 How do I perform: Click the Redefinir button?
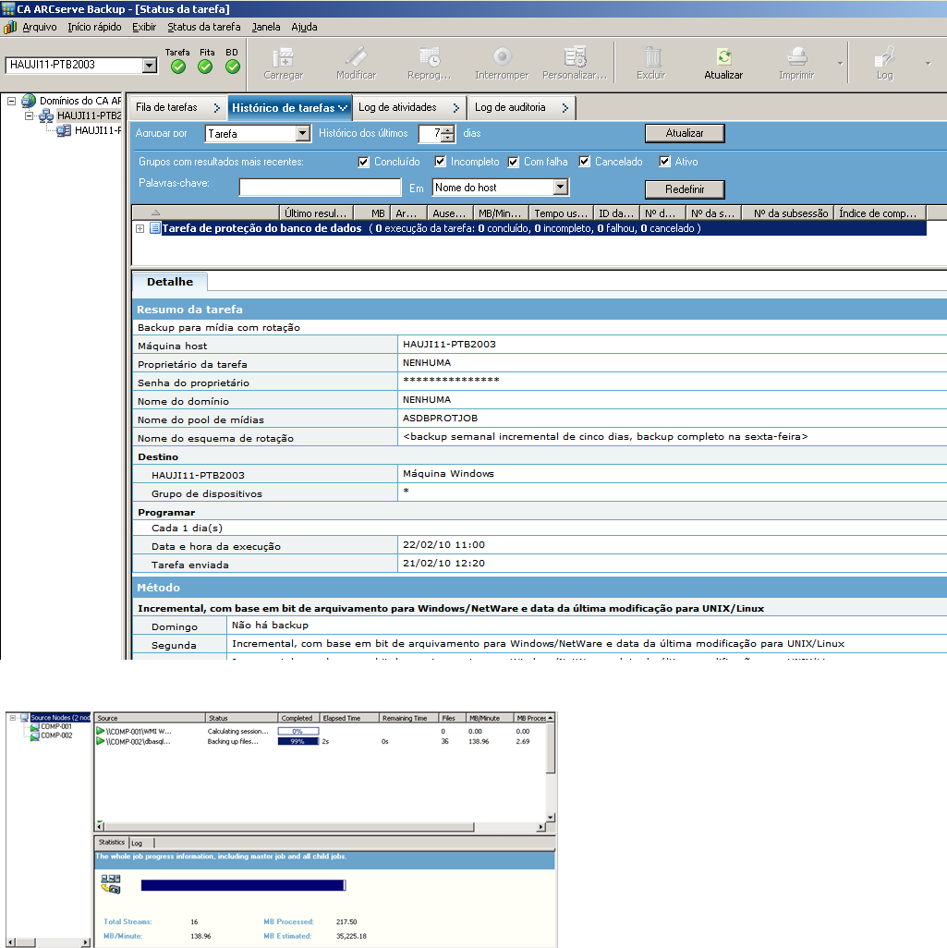[684, 188]
